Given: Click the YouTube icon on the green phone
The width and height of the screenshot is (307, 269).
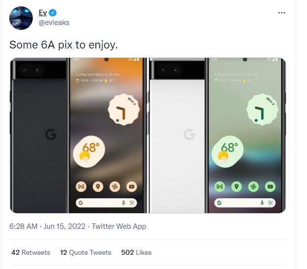Looking at the screenshot, I should 270,187.
